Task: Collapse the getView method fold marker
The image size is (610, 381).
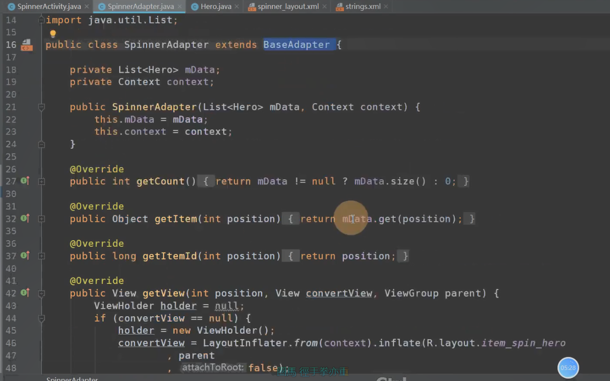Action: (x=41, y=293)
